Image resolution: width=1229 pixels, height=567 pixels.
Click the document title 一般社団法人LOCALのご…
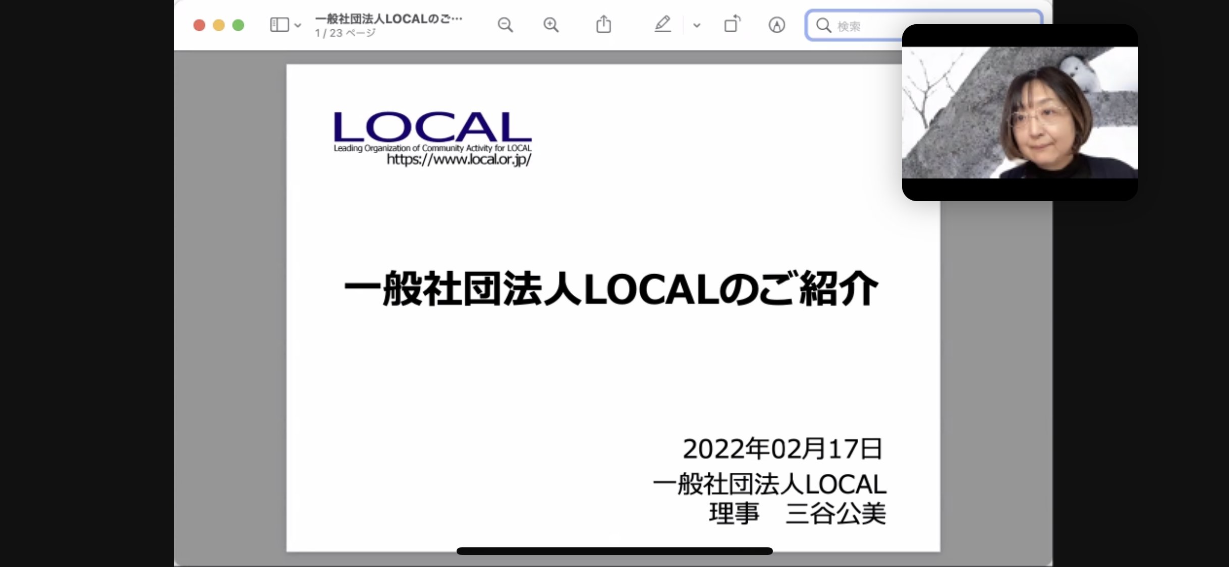388,19
